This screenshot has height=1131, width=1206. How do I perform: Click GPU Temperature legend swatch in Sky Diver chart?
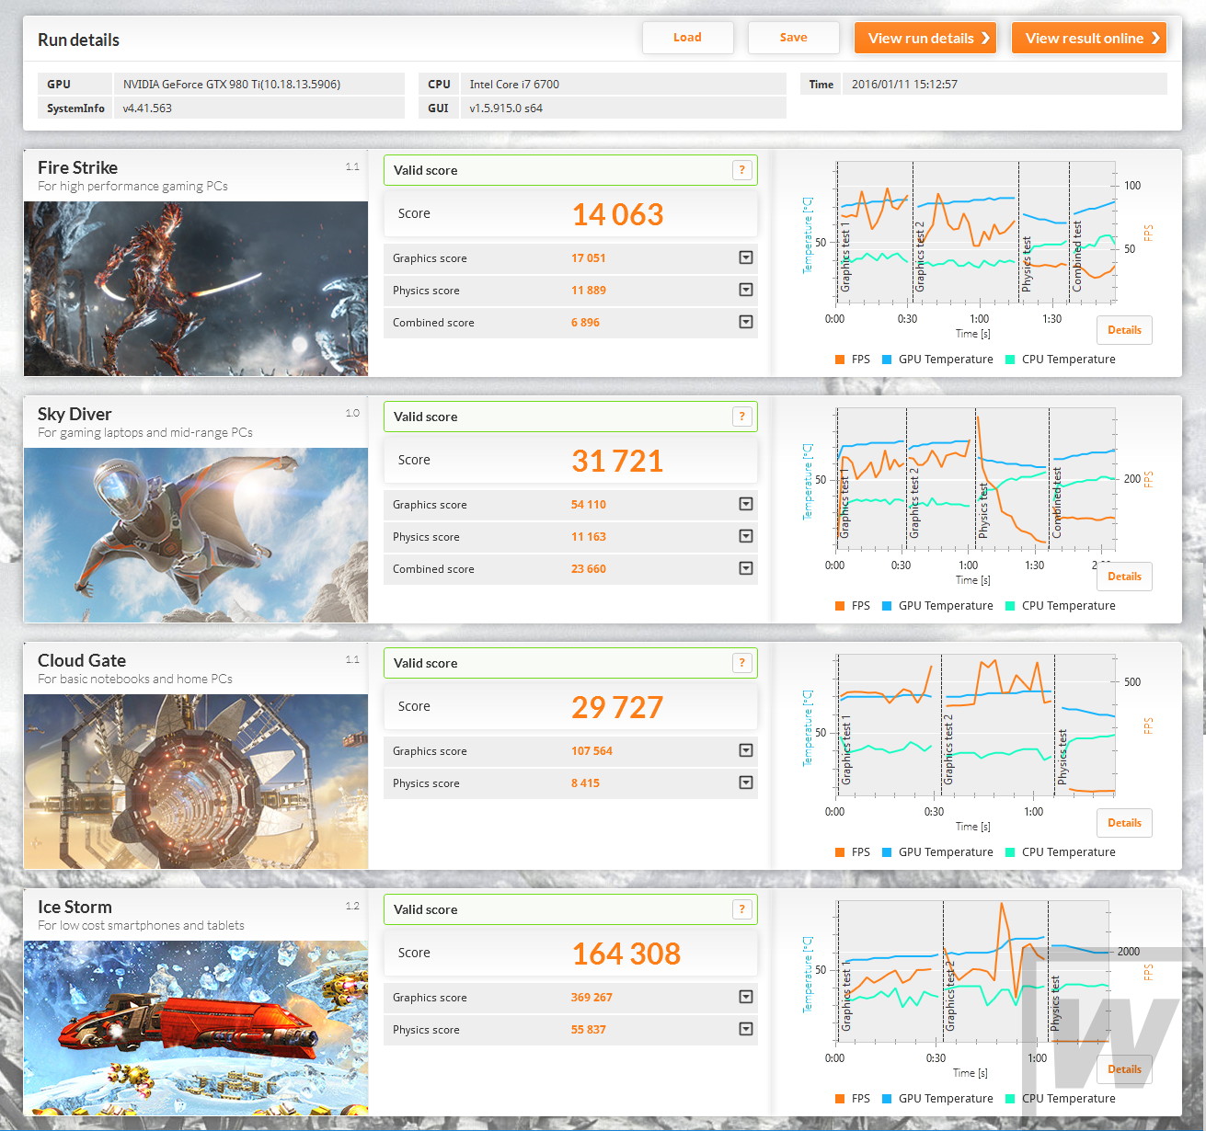coord(887,606)
